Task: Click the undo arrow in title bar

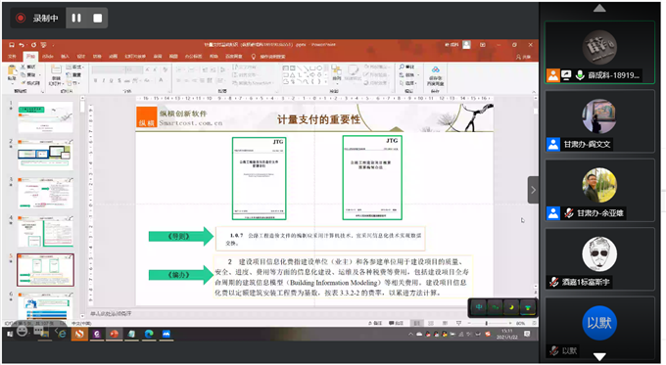Action: coord(22,45)
